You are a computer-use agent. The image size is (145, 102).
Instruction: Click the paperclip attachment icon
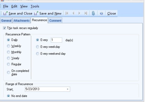click(x=93, y=13)
